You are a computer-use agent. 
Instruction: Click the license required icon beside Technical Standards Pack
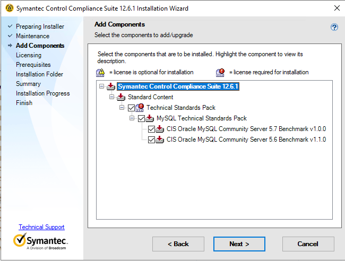(x=140, y=108)
